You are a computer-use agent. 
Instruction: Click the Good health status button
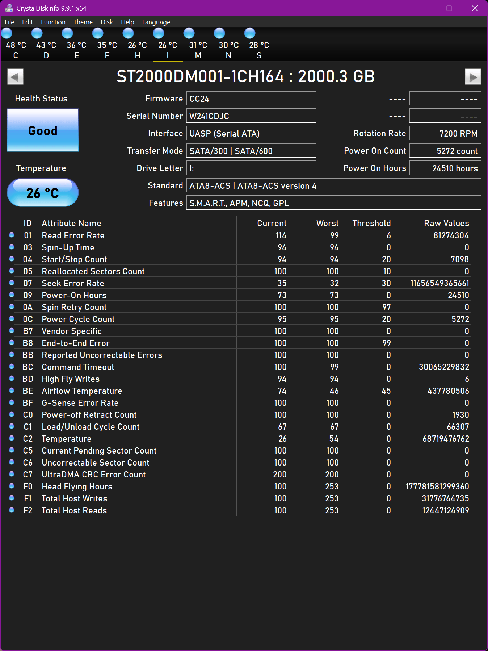coord(43,130)
